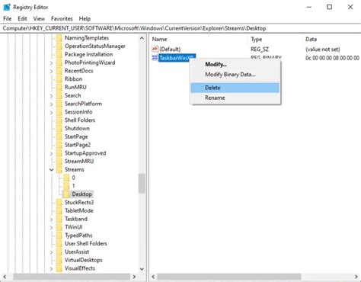Choose Delete in the context menu
Viewport: 361px width, 282px height.
click(235, 88)
